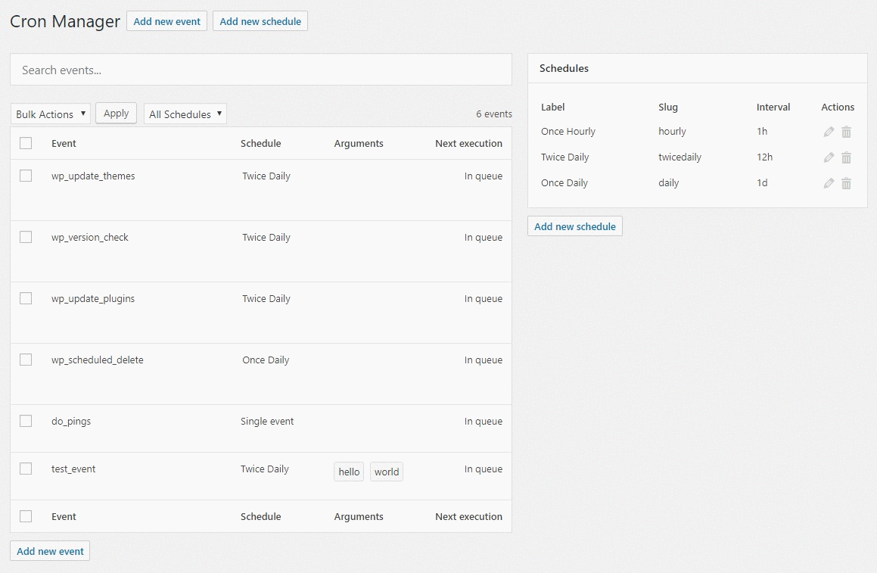Delete the Once Hourly schedule trash icon
877x573 pixels.
(x=846, y=132)
